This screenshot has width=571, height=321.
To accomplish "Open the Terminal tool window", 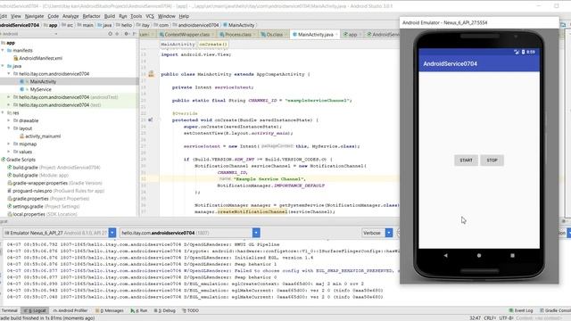I will click(x=9, y=310).
